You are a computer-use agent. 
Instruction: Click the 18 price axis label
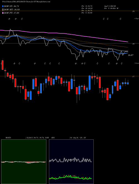[133, 44]
